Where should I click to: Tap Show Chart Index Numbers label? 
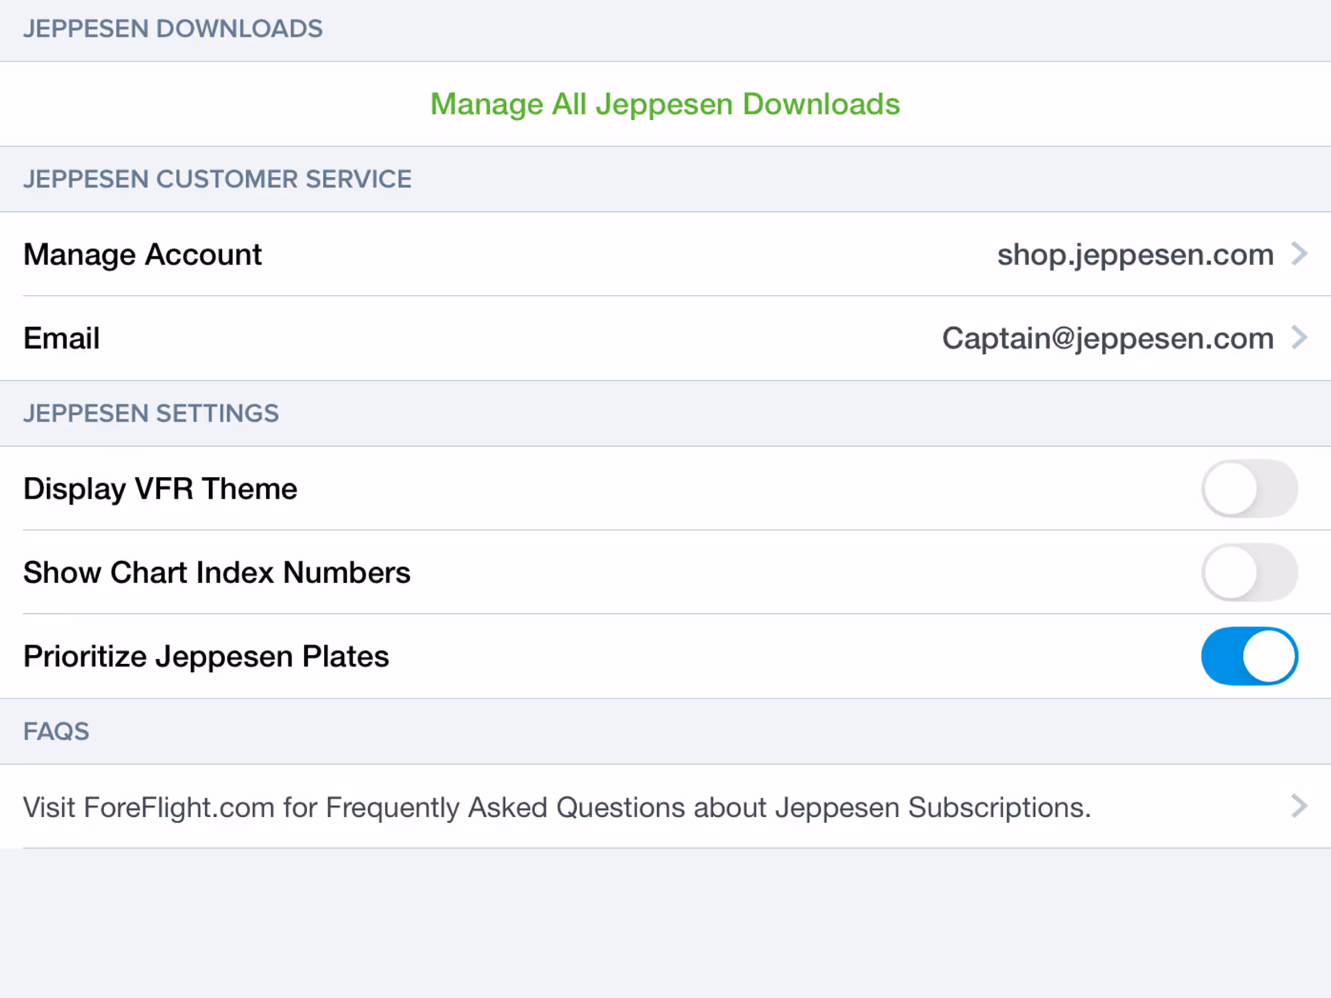point(217,572)
